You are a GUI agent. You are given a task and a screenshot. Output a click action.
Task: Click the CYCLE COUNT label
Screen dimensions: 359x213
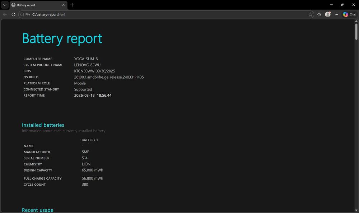[x=34, y=185]
